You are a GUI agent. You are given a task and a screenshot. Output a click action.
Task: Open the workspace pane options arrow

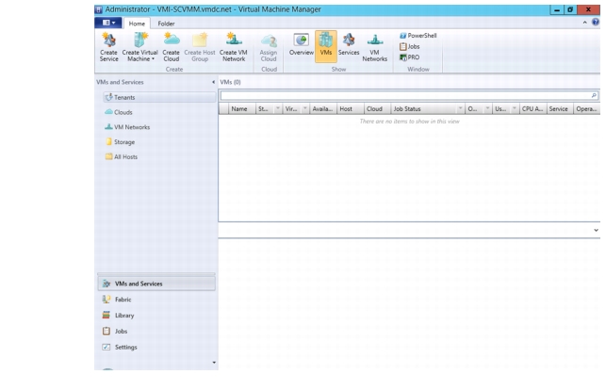[x=214, y=363]
